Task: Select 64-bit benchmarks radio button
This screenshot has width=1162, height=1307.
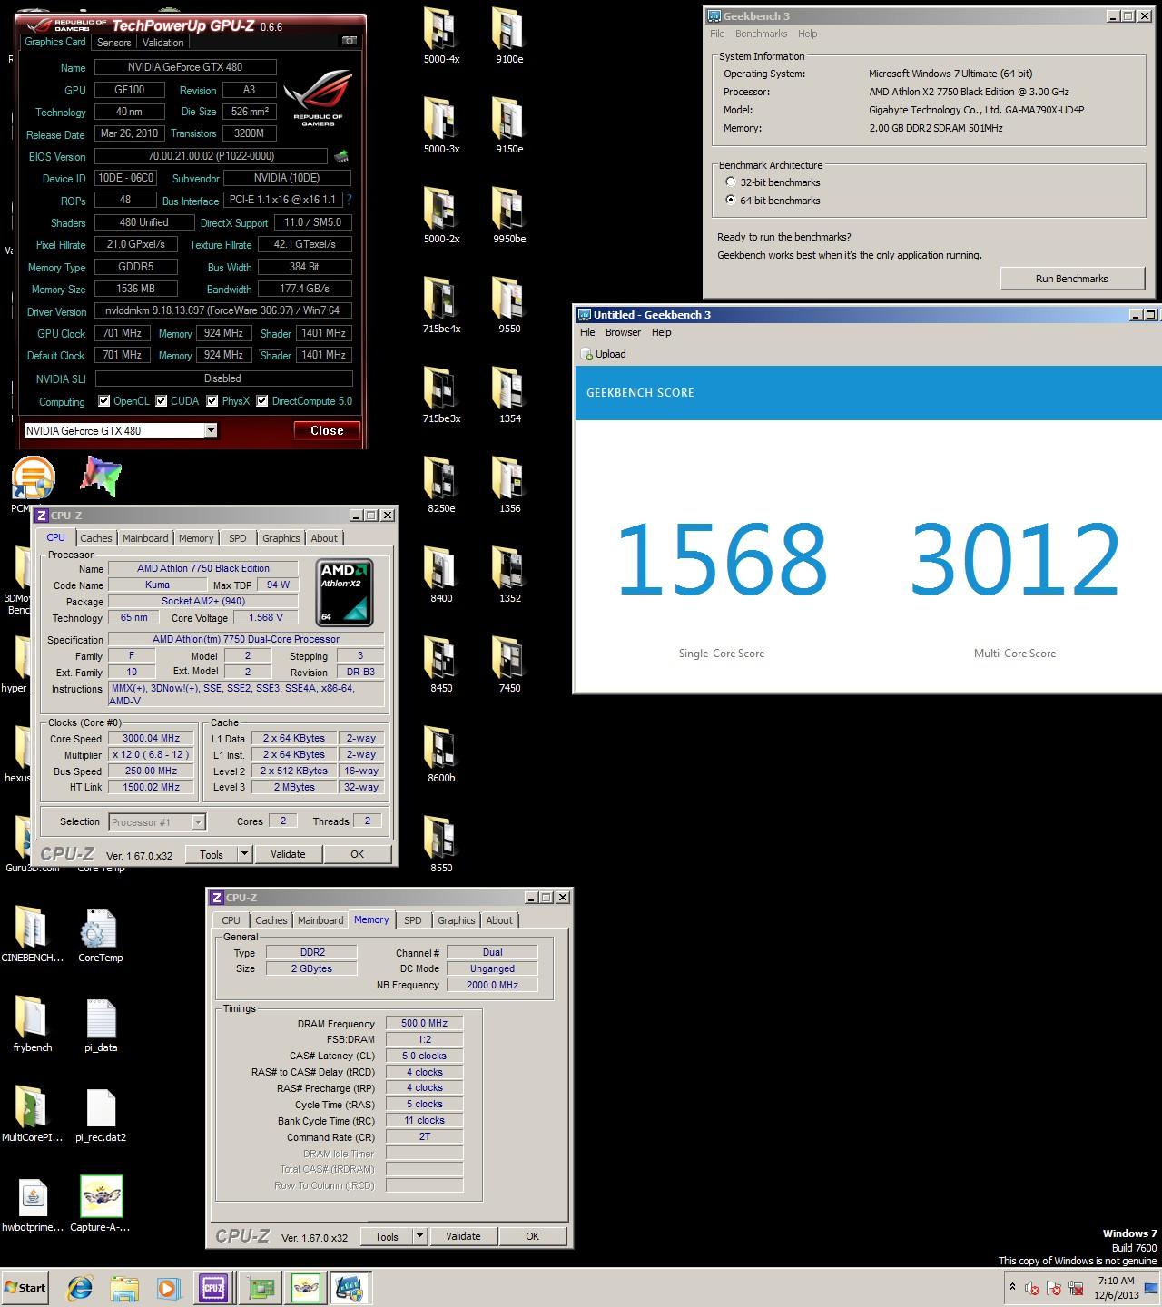Action: pyautogui.click(x=731, y=201)
